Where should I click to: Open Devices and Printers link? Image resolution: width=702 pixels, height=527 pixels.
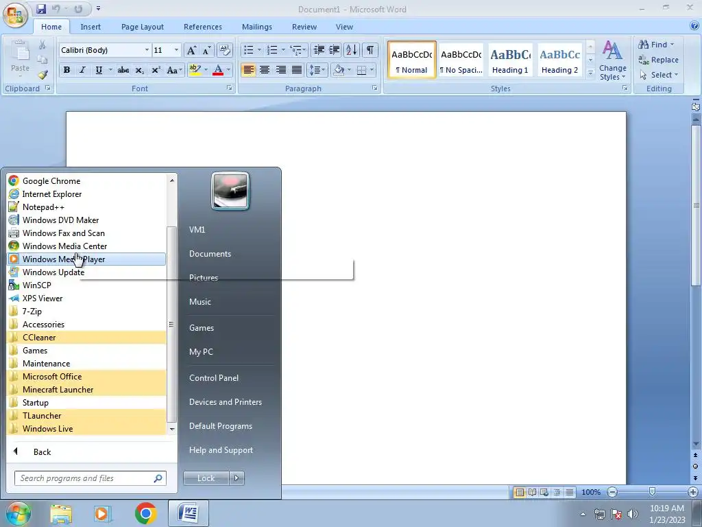(225, 402)
